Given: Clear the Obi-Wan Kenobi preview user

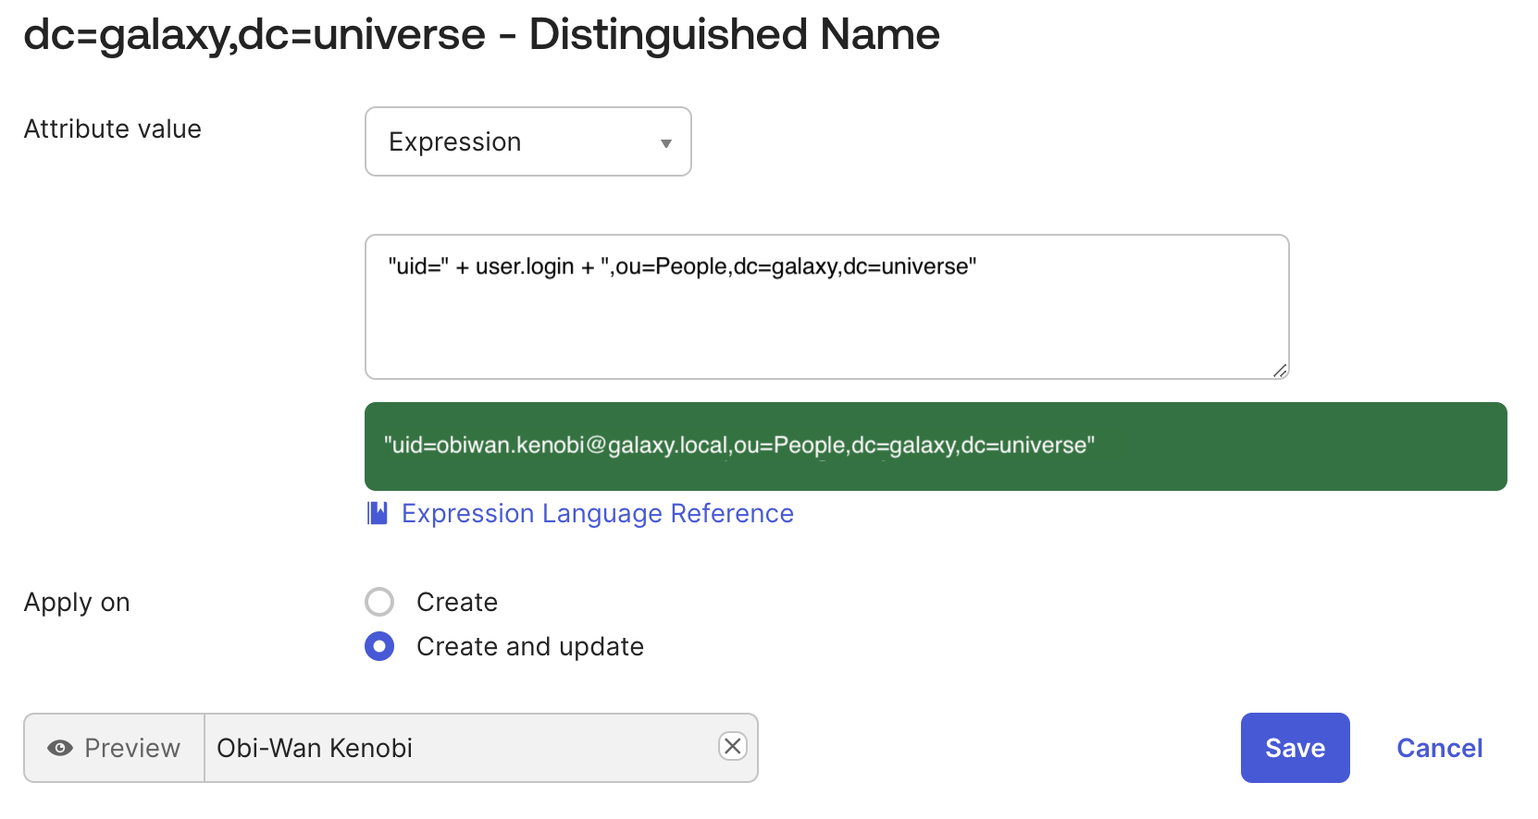Looking at the screenshot, I should [x=732, y=746].
